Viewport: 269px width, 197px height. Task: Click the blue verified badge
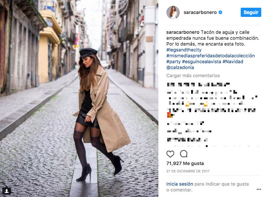220,12
